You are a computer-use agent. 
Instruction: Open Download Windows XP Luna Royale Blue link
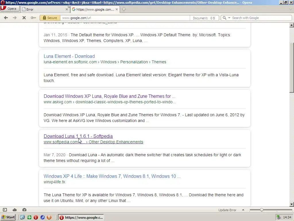[109, 96]
